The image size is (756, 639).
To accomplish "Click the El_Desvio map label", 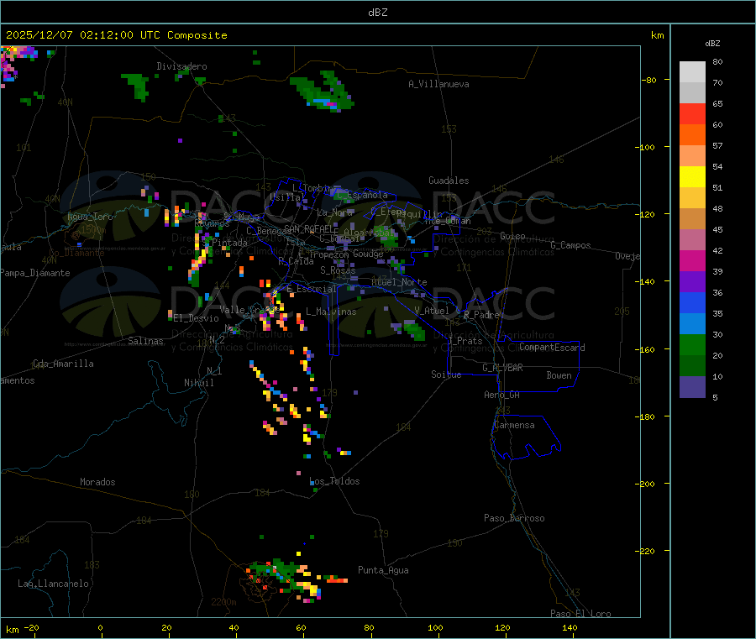I will [197, 318].
